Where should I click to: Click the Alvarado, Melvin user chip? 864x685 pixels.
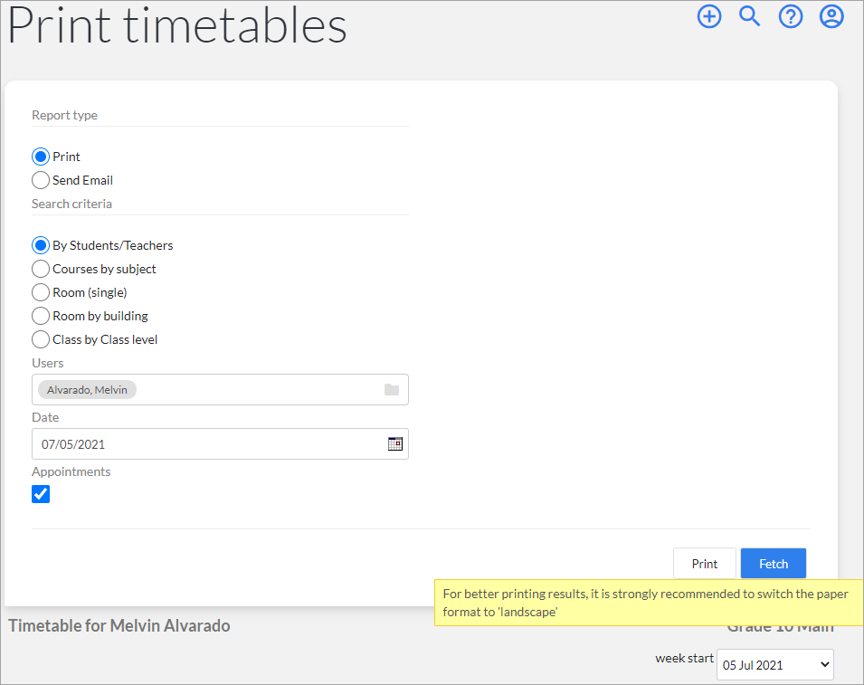tap(87, 390)
